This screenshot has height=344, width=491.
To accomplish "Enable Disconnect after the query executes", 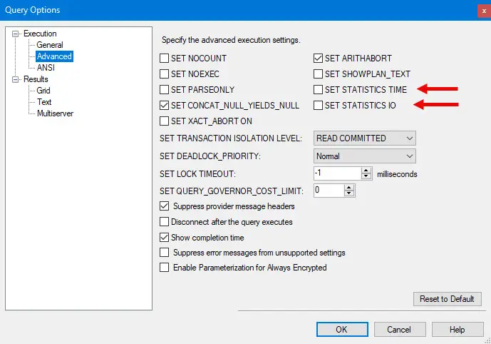I will pyautogui.click(x=165, y=222).
